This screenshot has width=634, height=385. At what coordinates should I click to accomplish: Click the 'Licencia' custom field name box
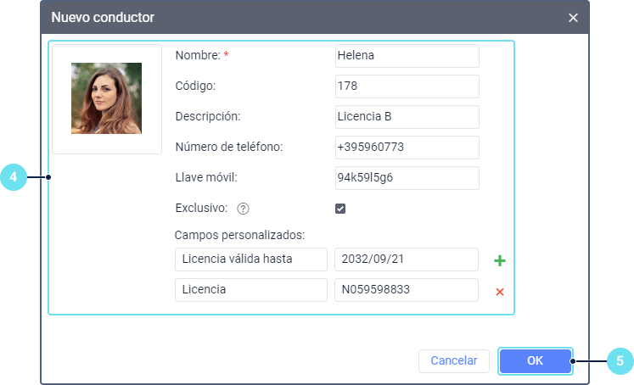[x=251, y=290]
